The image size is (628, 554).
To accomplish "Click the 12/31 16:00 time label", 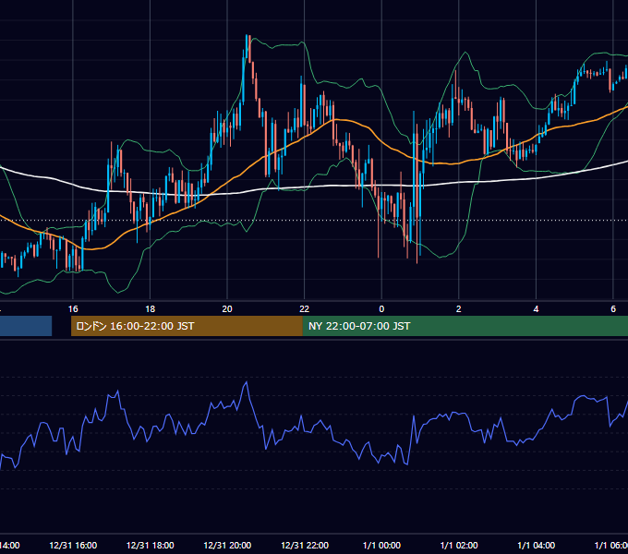I will (73, 546).
